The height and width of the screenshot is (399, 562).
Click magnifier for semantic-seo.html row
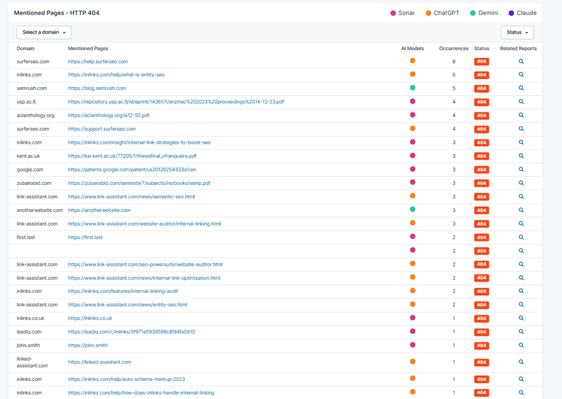click(x=521, y=197)
